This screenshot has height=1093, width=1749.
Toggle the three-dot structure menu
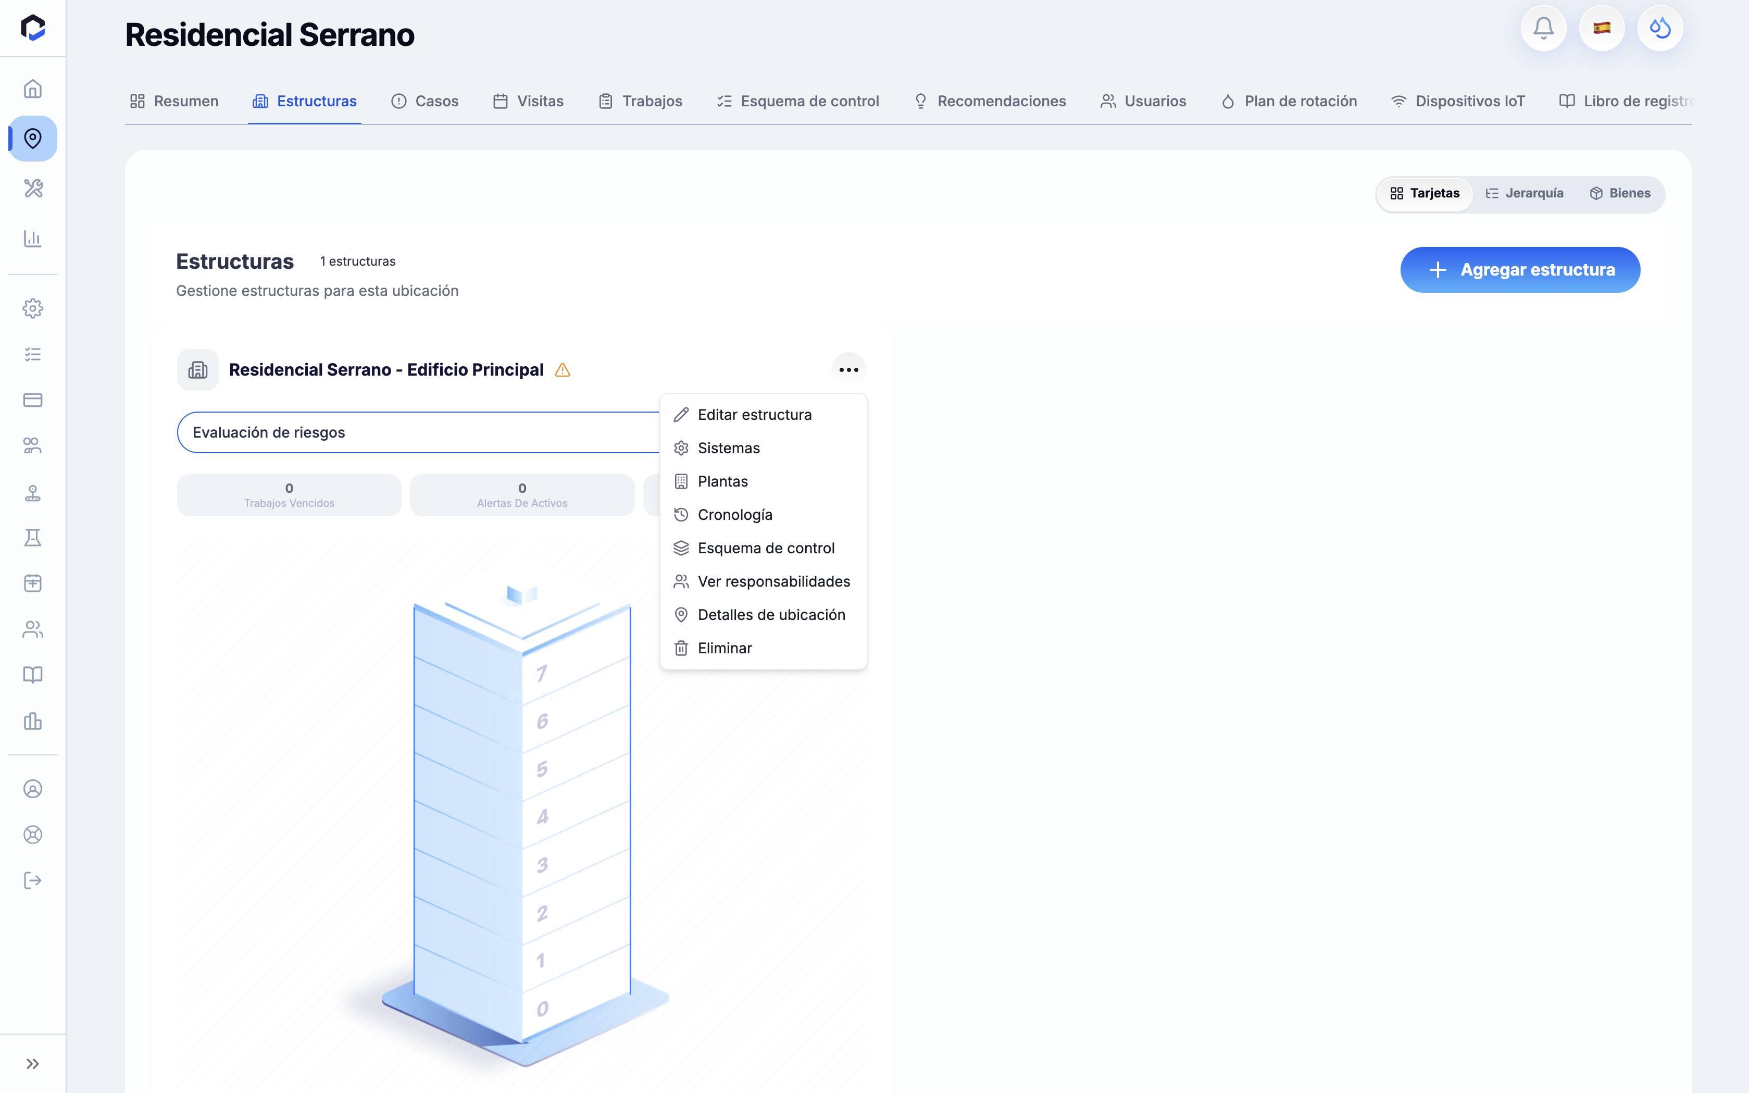click(x=848, y=369)
